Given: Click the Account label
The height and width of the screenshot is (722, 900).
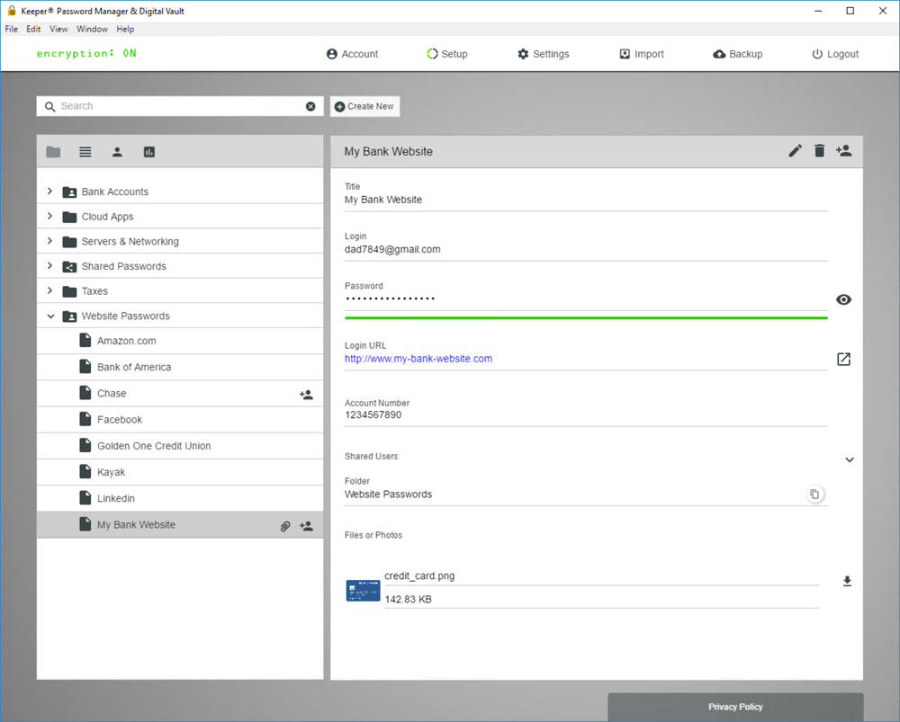Looking at the screenshot, I should click(360, 54).
